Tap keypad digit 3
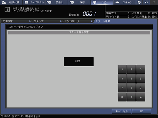 point(141,69)
